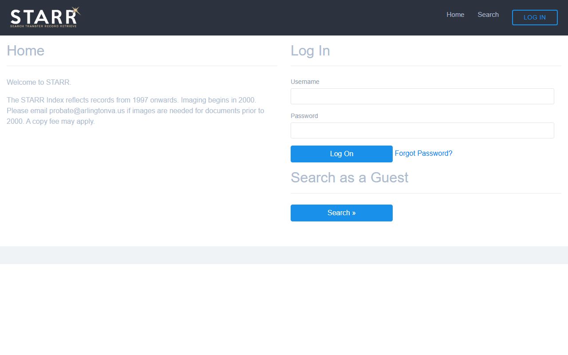Click the Log On button
This screenshot has width=568, height=355.
[342, 154]
